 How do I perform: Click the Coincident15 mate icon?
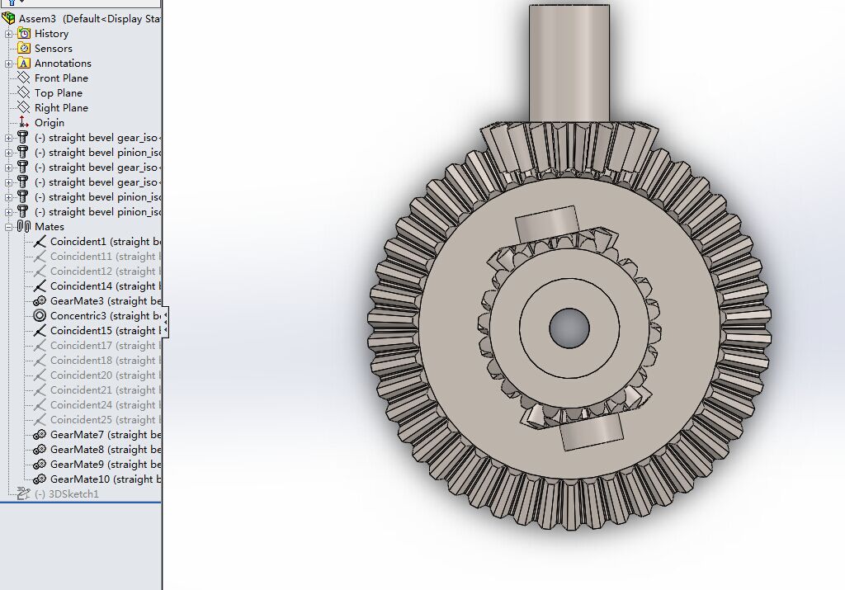(40, 330)
